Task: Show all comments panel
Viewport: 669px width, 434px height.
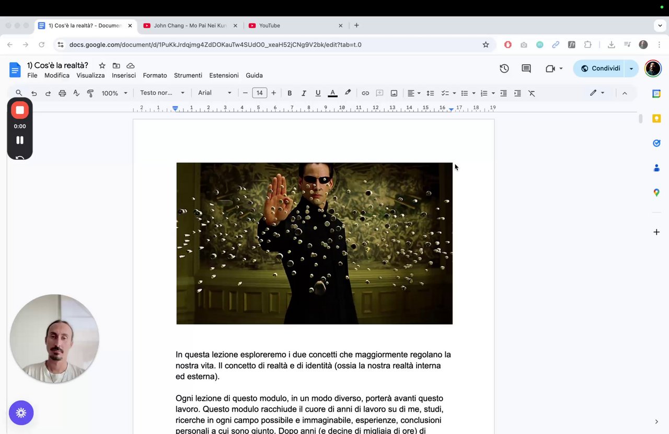Action: point(526,68)
